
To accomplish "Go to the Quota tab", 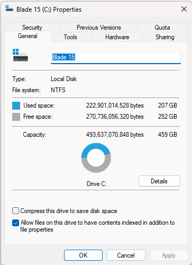I will tap(162, 28).
